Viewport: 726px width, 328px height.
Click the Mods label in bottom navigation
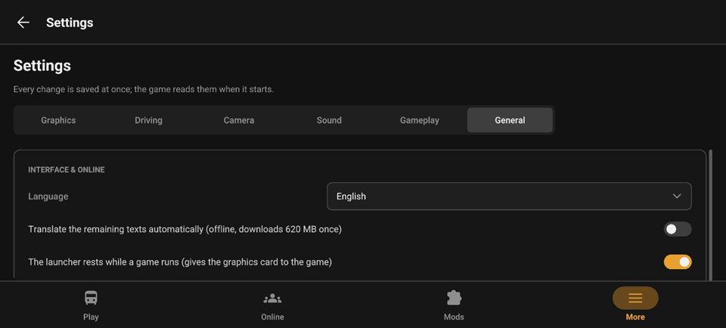(x=454, y=317)
